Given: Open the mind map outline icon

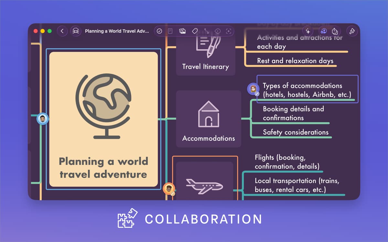Looking at the screenshot, I should pyautogui.click(x=76, y=31).
